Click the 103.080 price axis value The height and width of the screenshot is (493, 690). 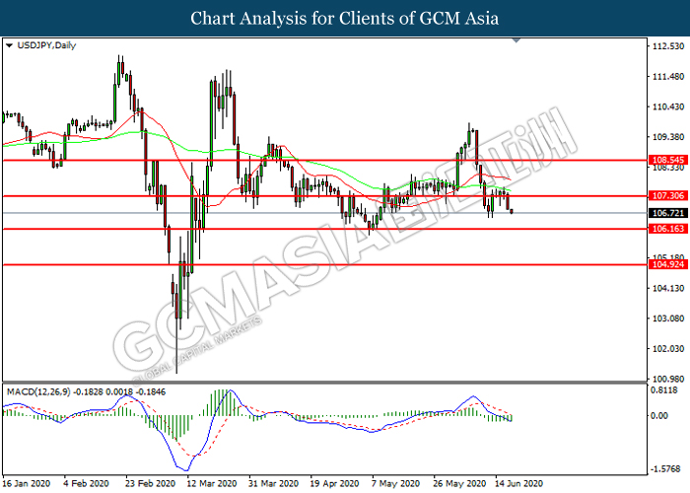pyautogui.click(x=668, y=318)
